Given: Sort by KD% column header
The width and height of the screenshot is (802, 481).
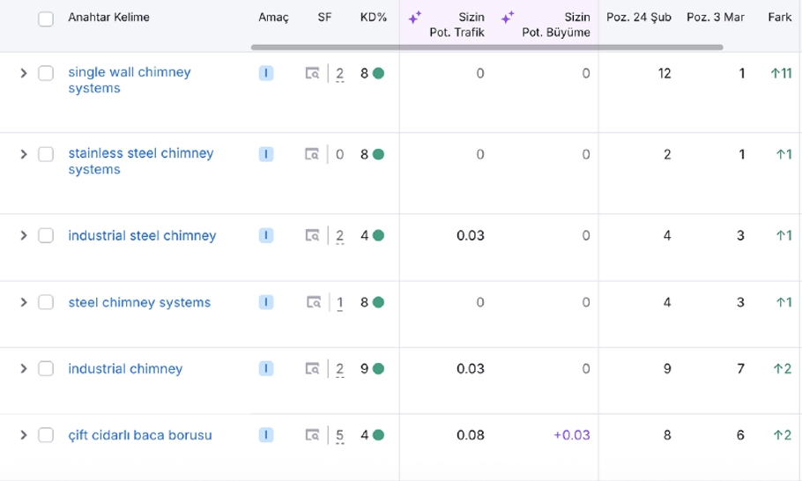Looking at the screenshot, I should [x=374, y=18].
